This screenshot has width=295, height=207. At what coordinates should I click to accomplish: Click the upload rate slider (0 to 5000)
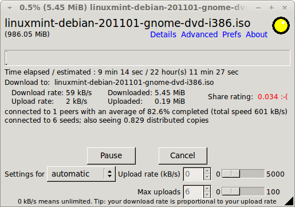[243, 174]
